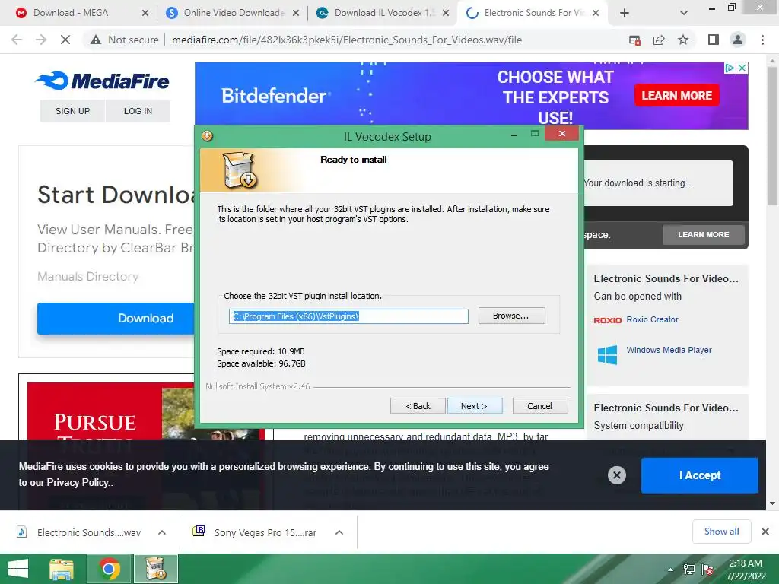Click the Not secure warning icon
The height and width of the screenshot is (584, 779).
click(96, 40)
